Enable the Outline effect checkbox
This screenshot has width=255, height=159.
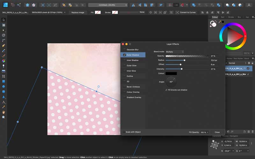(125, 76)
